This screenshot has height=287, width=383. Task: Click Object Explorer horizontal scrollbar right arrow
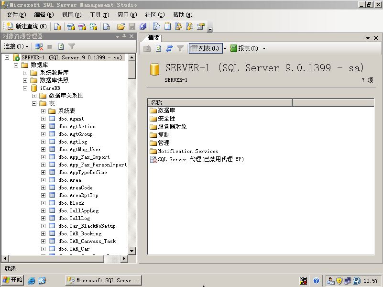click(124, 258)
